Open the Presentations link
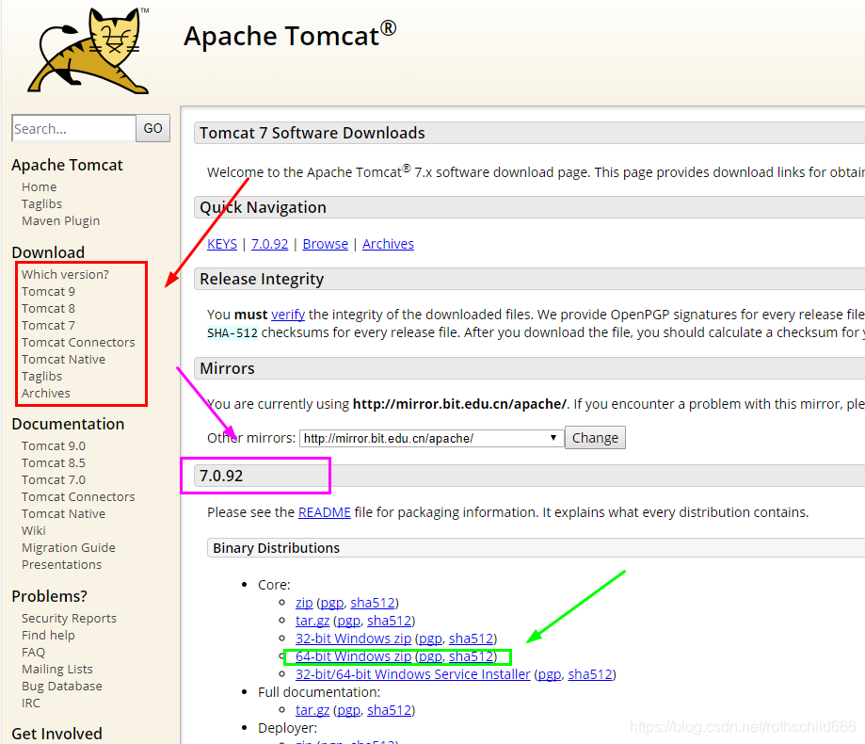Image resolution: width=865 pixels, height=744 pixels. click(x=62, y=565)
